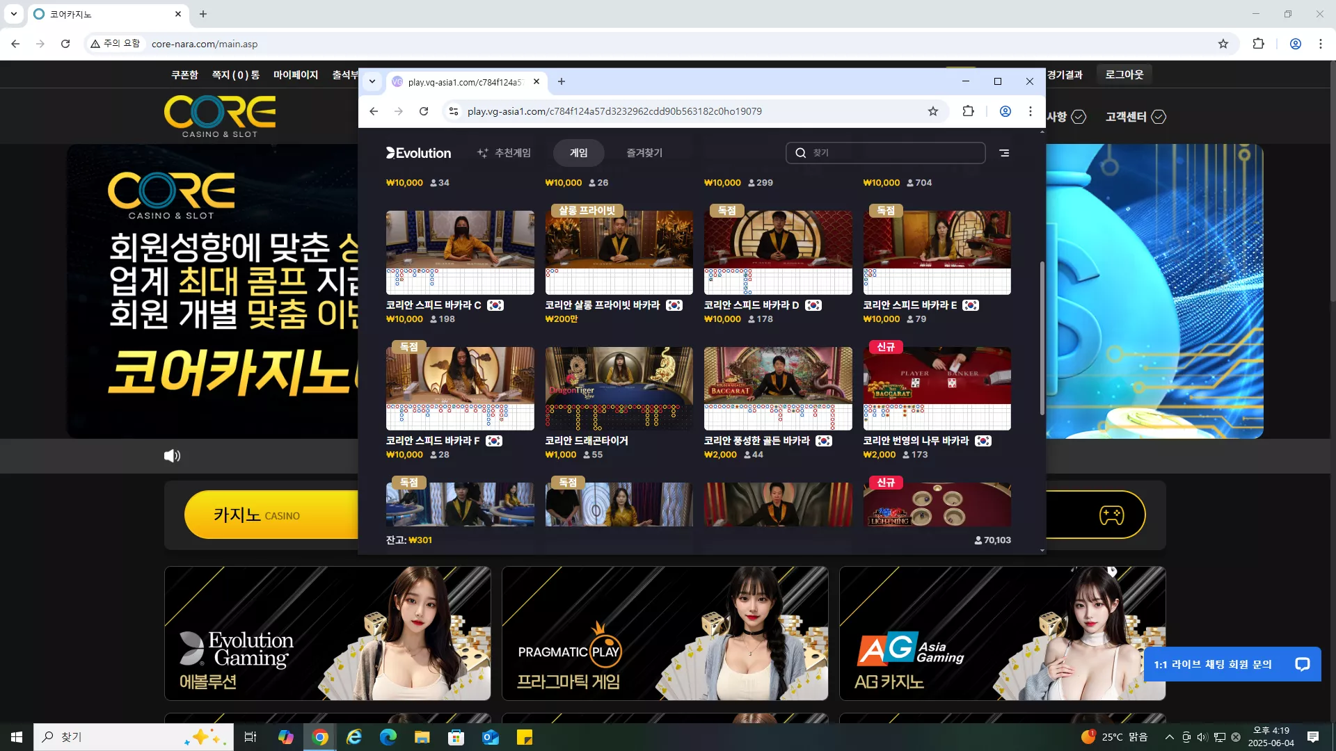1336x751 pixels.
Task: Click the clock and date in taskbar
Action: (1271, 737)
